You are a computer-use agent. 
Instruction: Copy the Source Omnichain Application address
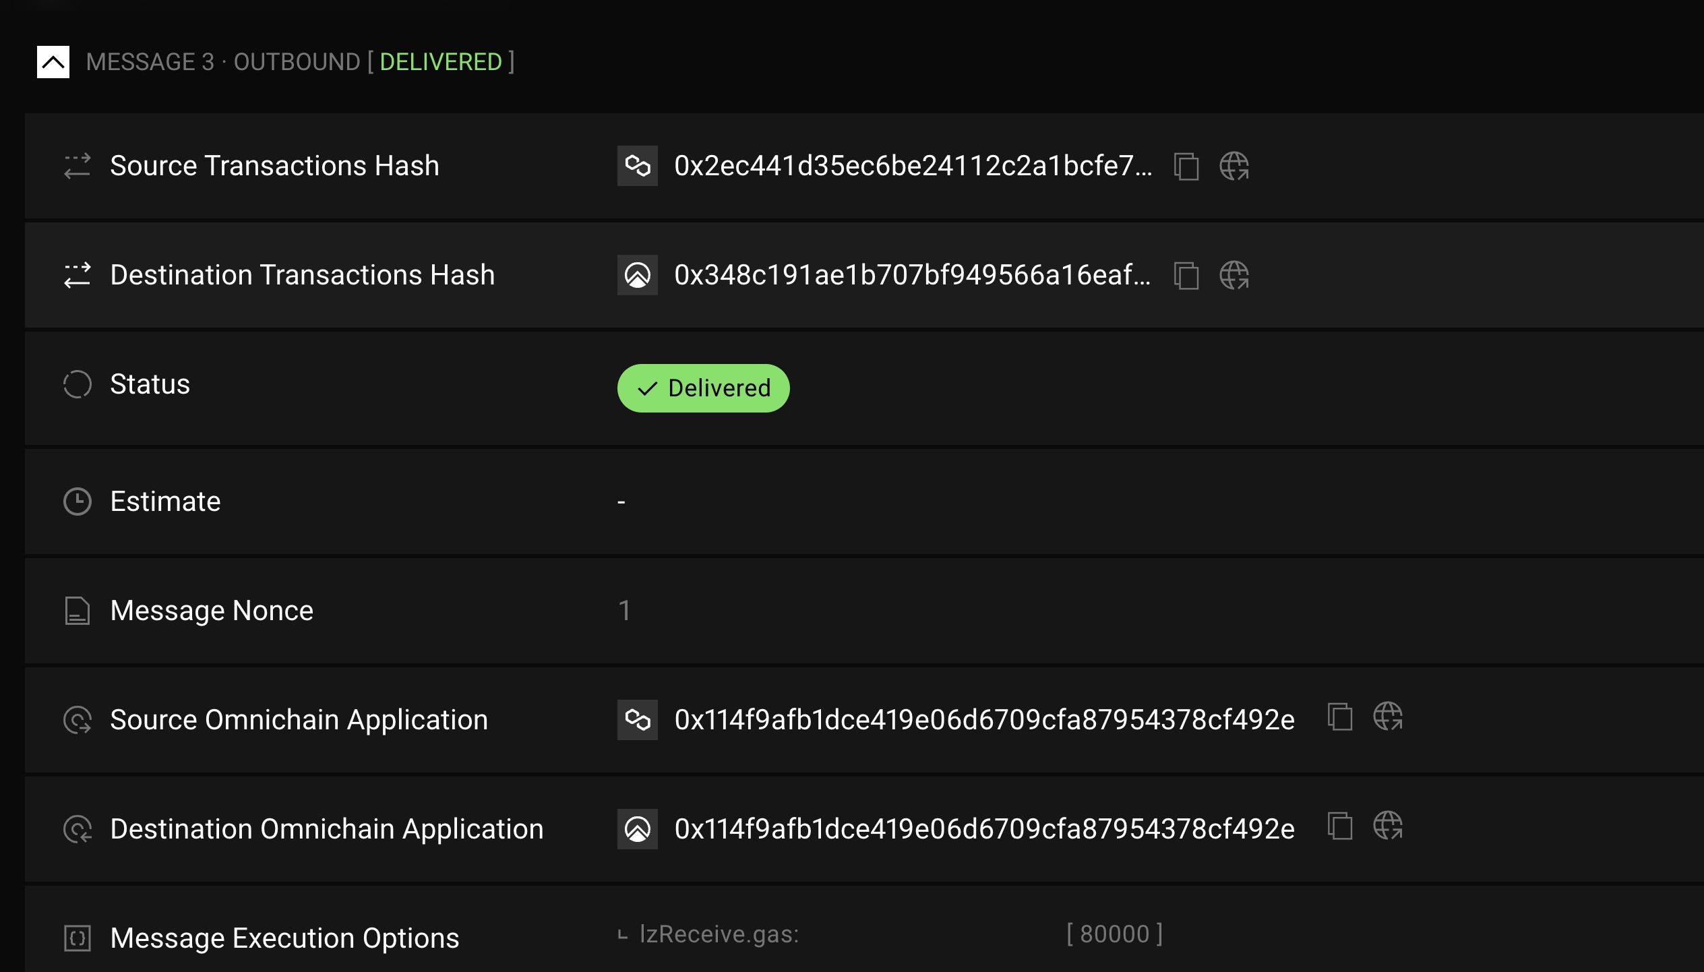(1340, 717)
